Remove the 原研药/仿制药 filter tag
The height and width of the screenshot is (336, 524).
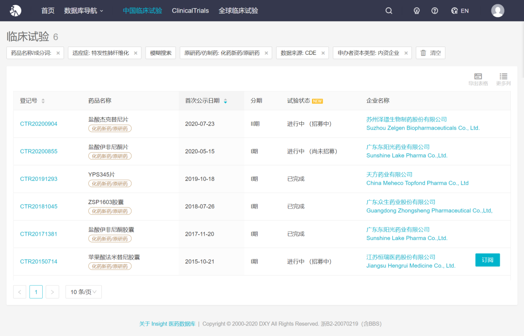click(x=266, y=53)
